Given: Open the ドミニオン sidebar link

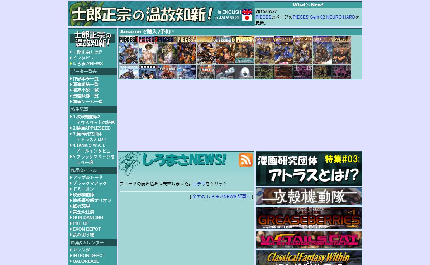Looking at the screenshot, I should tap(83, 189).
